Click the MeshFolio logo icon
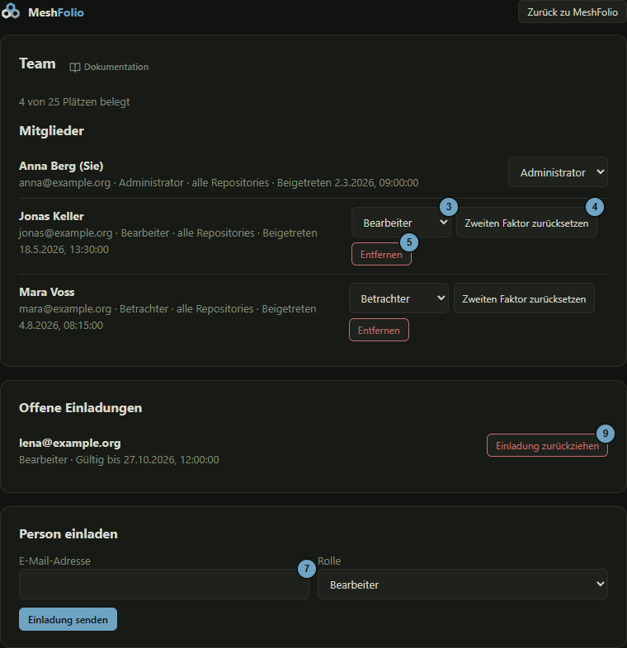The width and height of the screenshot is (627, 648). tap(11, 12)
